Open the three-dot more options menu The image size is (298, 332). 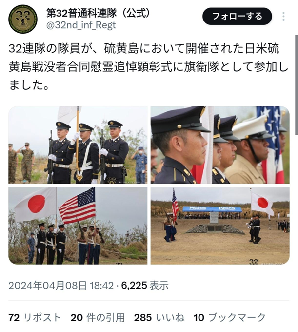click(x=284, y=16)
